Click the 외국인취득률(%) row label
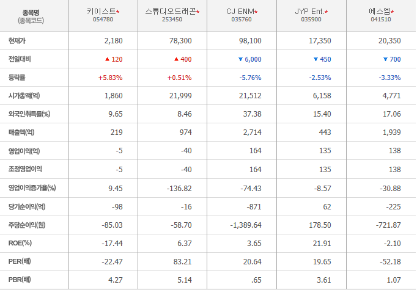Screen dimensions: 417x290 pos(29,114)
